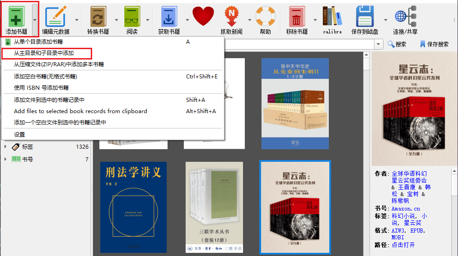Viewport: 458px width, 256px height.
Task: Click the red heart donate icon
Action: [203, 16]
